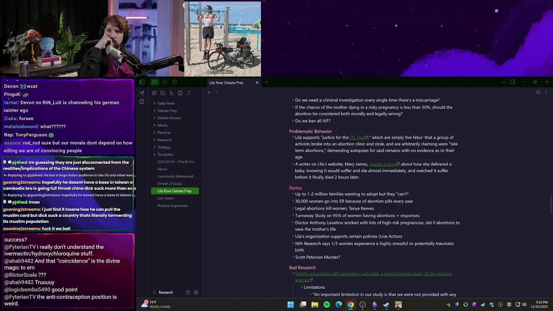Click the Notes heading
Viewport: 553px width, 311px height.
click(x=296, y=188)
